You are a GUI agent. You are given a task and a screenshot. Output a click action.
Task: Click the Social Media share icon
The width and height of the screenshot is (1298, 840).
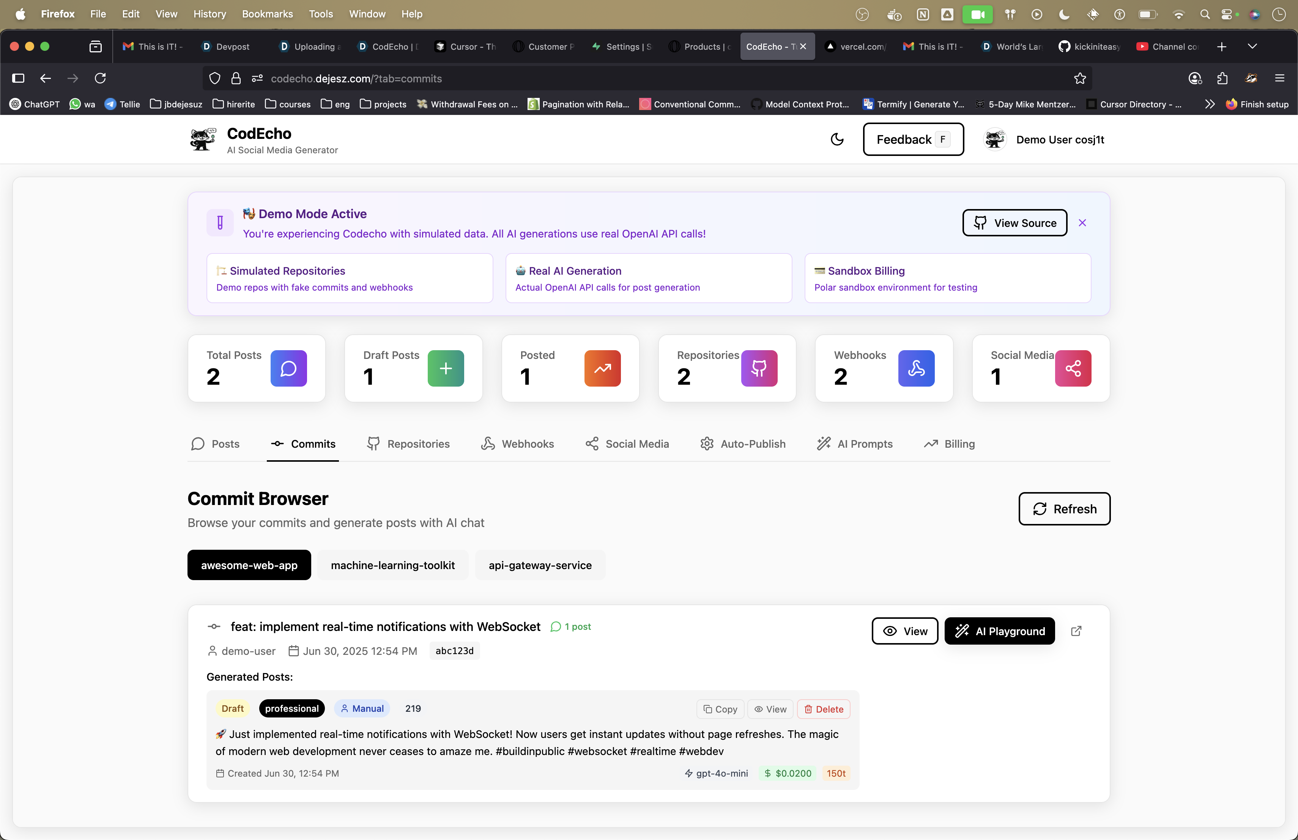click(x=1073, y=368)
